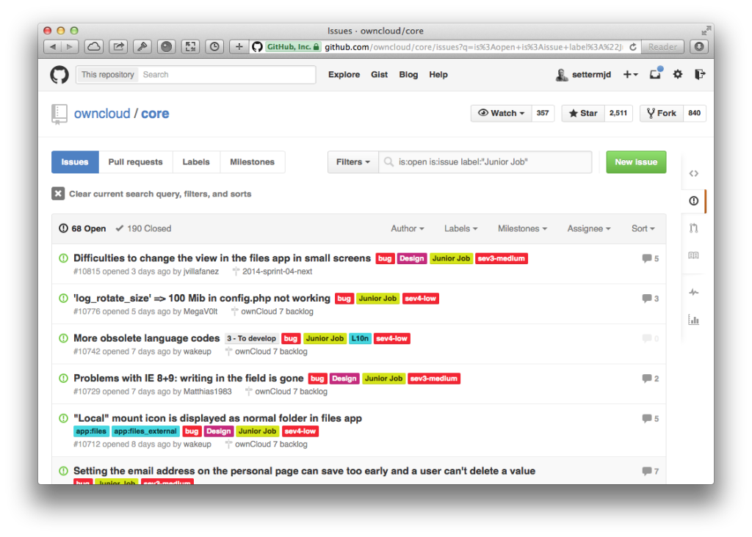Image resolution: width=752 pixels, height=537 pixels.
Task: Star the owncloud/core repository
Action: pyautogui.click(x=583, y=113)
